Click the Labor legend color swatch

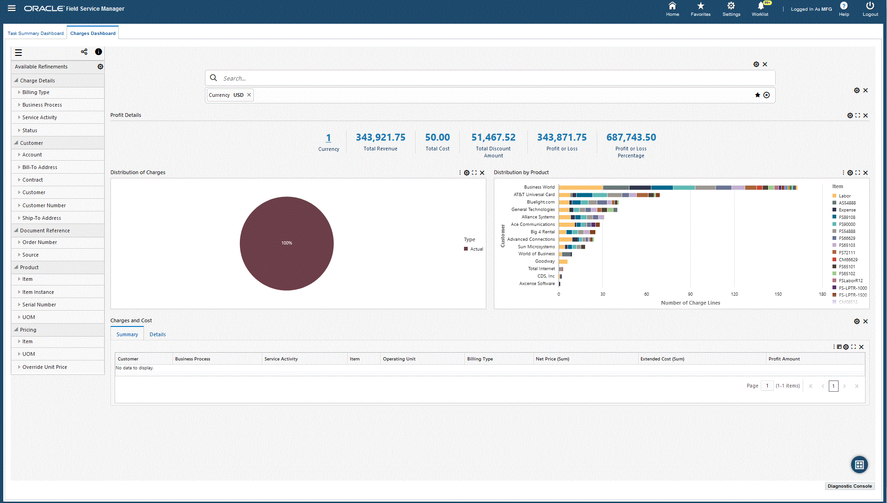[834, 196]
